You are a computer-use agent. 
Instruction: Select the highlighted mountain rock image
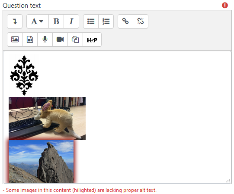pos(41,162)
